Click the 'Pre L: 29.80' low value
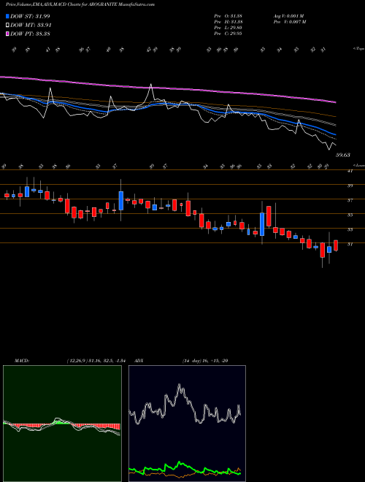 [x=228, y=28]
